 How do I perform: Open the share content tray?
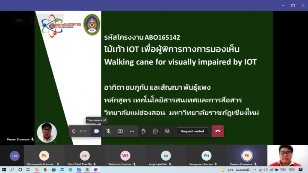click(120, 131)
